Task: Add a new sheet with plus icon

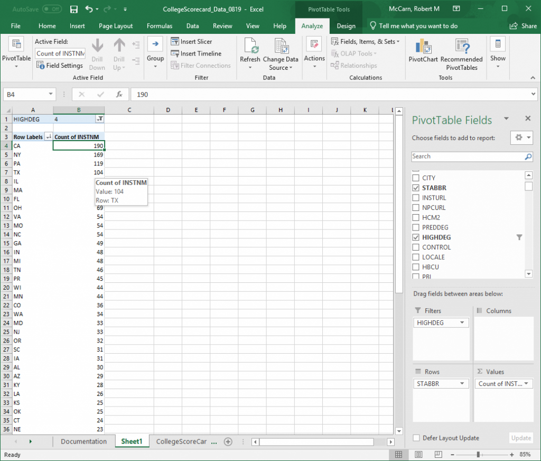Action: 228,441
